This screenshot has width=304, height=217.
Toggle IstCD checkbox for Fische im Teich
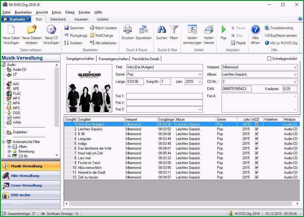[256, 163]
